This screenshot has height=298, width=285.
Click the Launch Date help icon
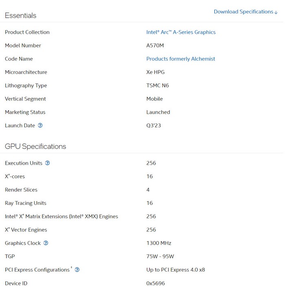pos(40,126)
